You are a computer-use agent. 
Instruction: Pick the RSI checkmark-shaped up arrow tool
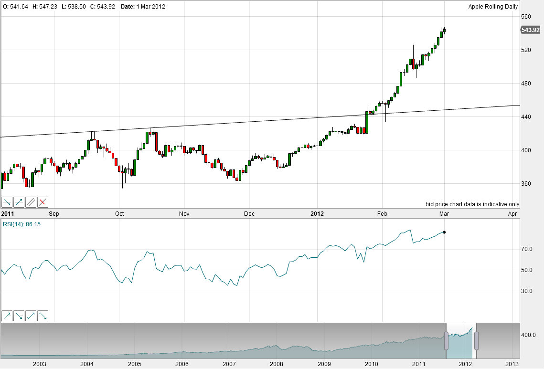pos(31,316)
